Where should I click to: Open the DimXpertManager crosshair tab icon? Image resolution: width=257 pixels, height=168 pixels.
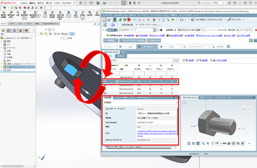pos(20,31)
